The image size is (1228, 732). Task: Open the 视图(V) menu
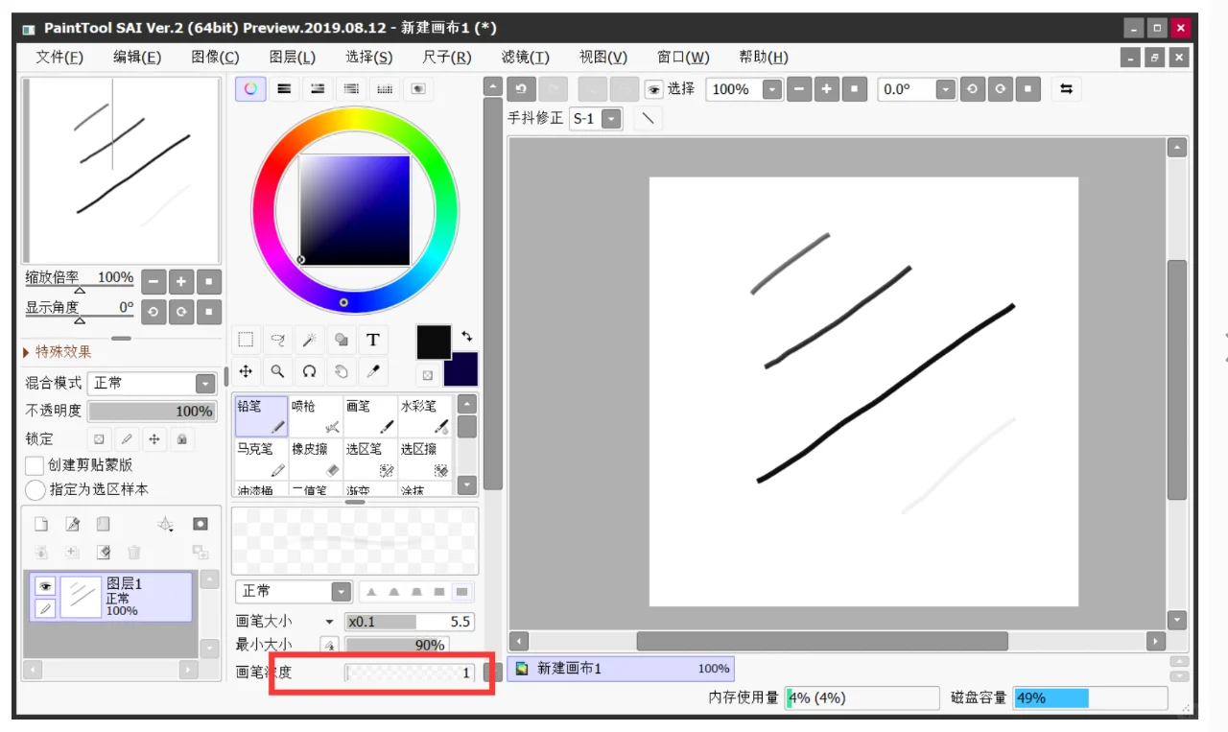coord(603,58)
